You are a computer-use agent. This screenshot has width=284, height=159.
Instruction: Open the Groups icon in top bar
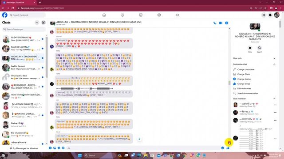[x=159, y=15]
